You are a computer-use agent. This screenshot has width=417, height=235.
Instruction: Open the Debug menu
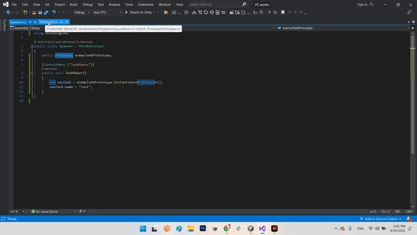click(87, 5)
